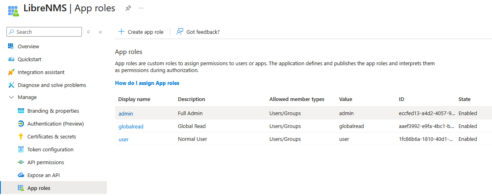Click the Token configuration icon
This screenshot has width=492, height=196.
click(x=21, y=149)
